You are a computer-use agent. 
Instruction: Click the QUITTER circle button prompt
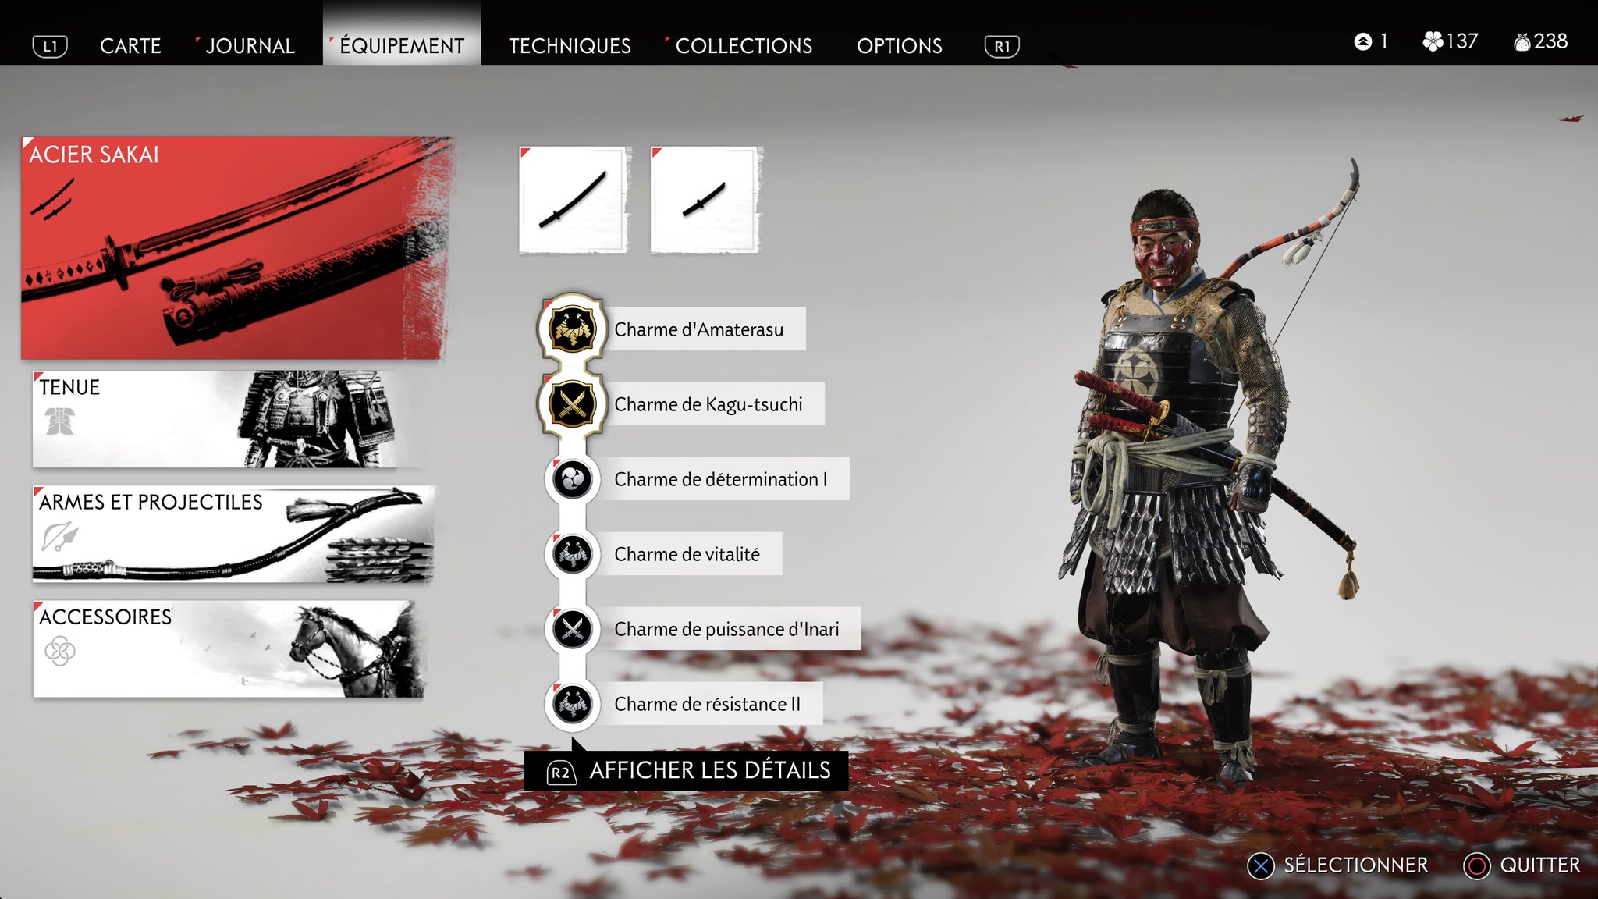coord(1522,865)
